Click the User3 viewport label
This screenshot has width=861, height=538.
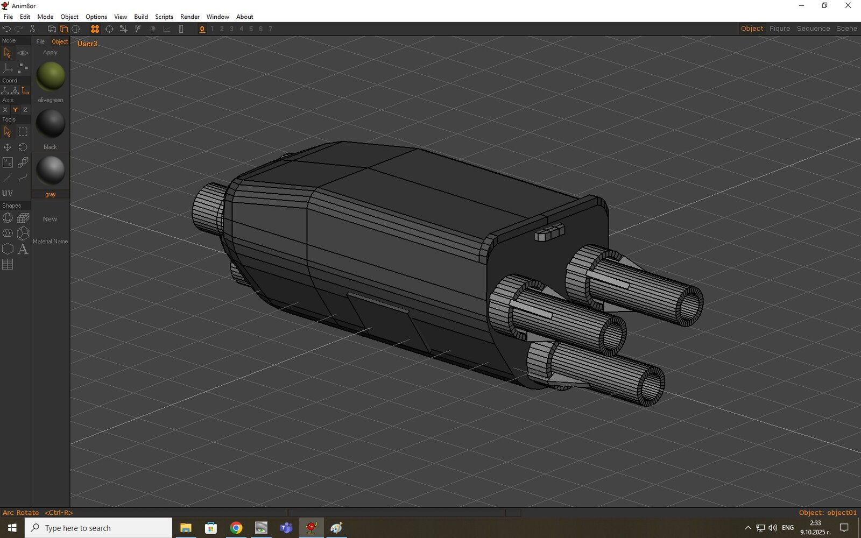point(87,44)
